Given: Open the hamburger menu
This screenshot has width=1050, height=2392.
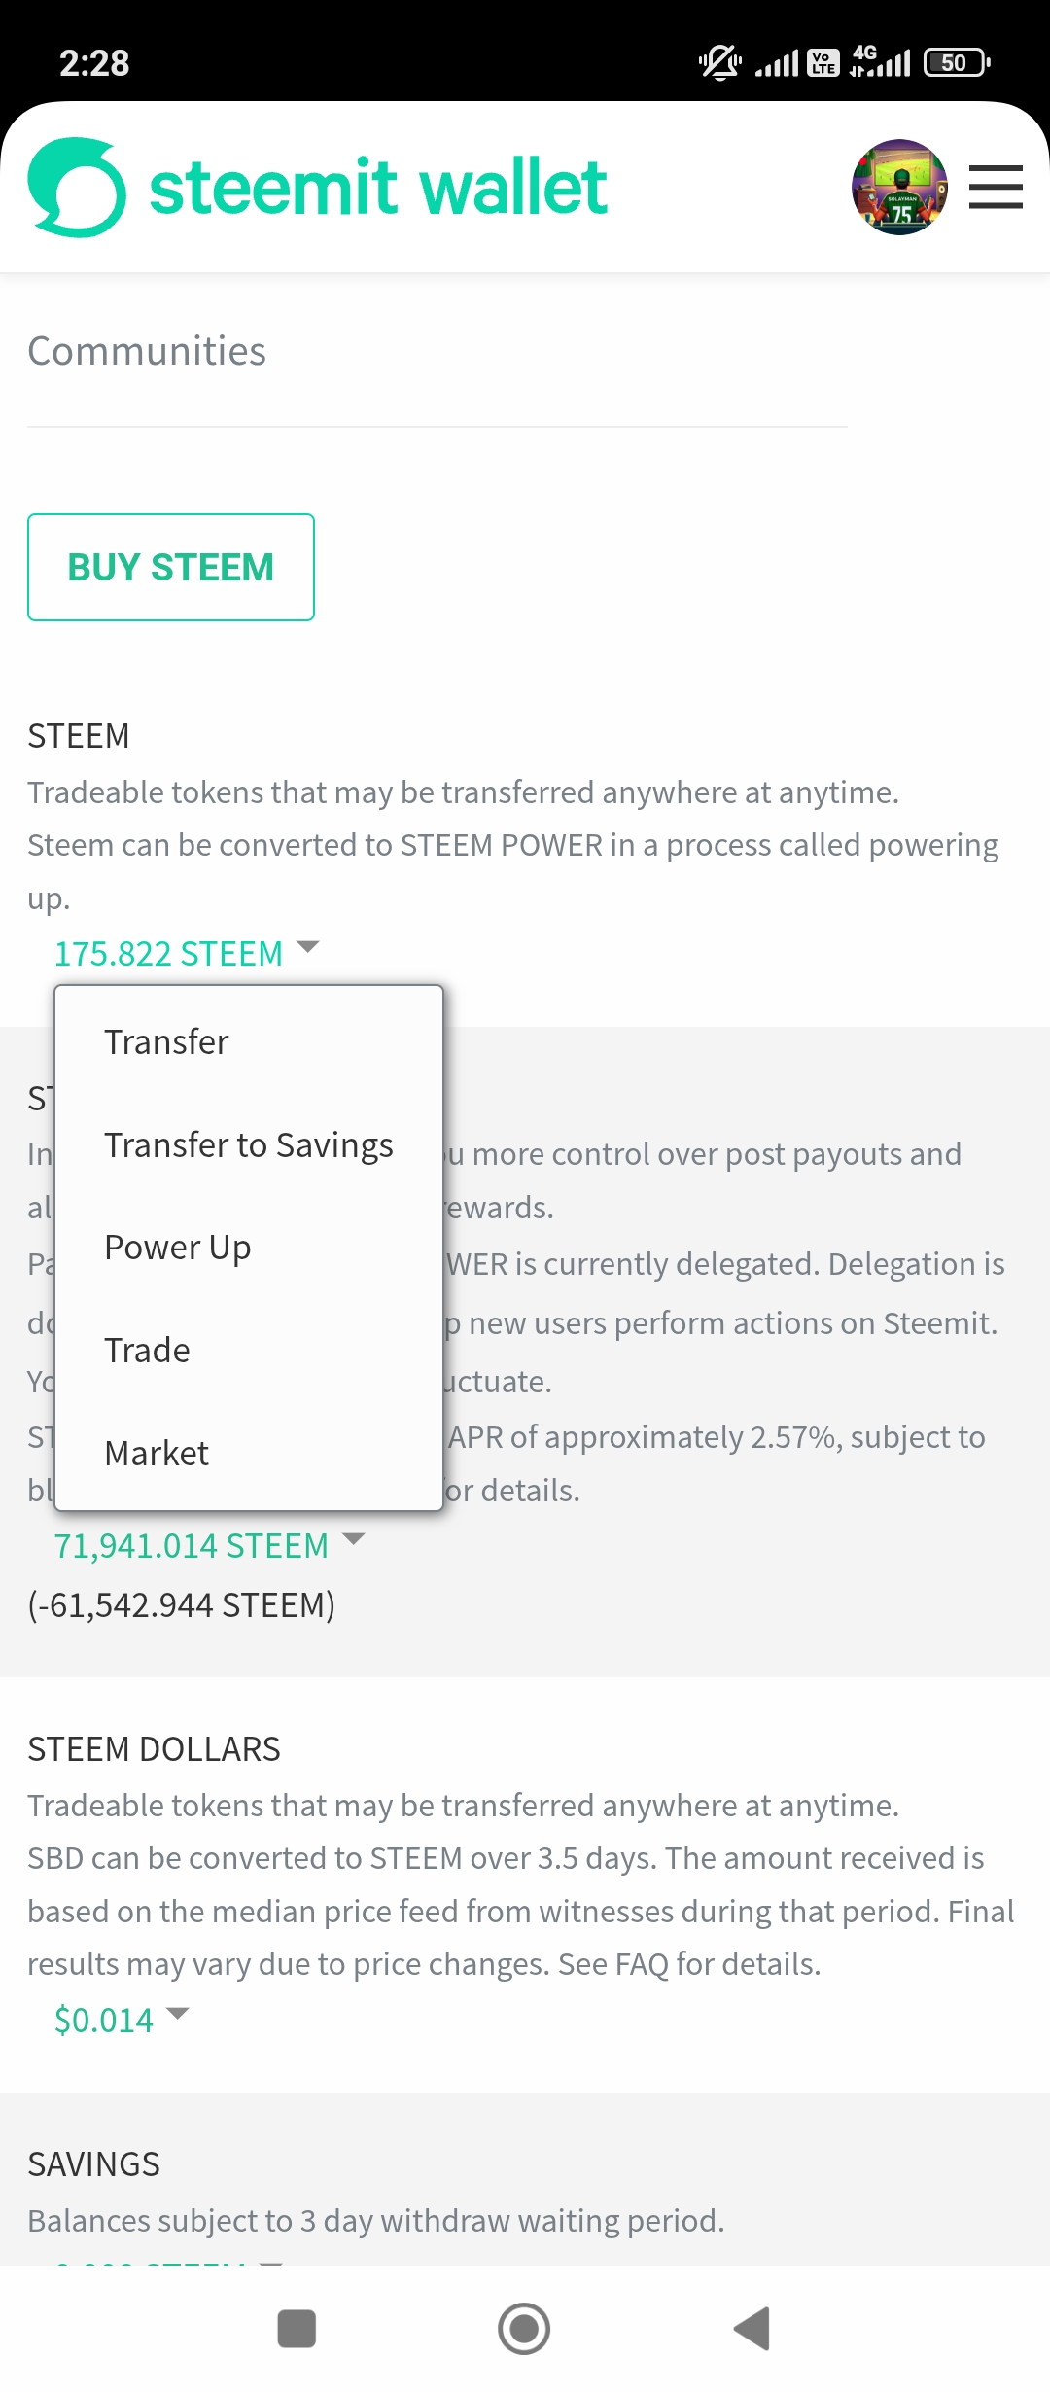Looking at the screenshot, I should click(996, 188).
